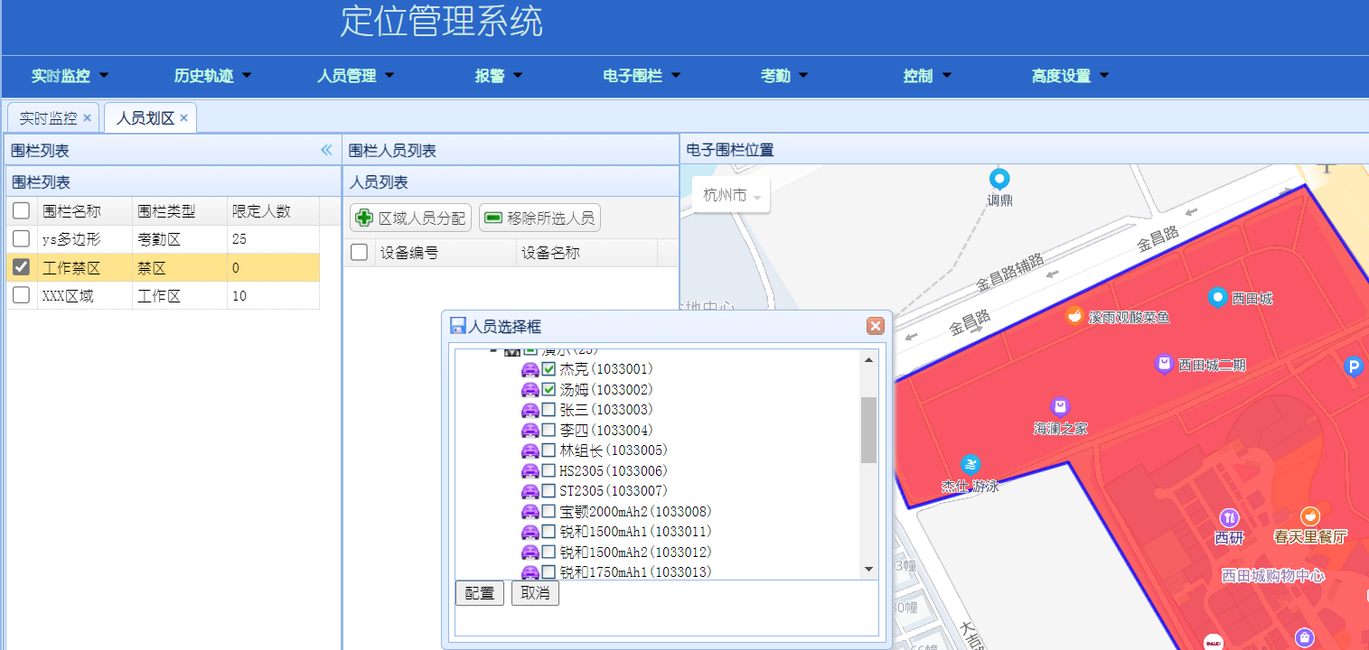Viewport: 1369px width, 650px height.
Task: Click the personnel list scrollbar down arrow
Action: [868, 569]
